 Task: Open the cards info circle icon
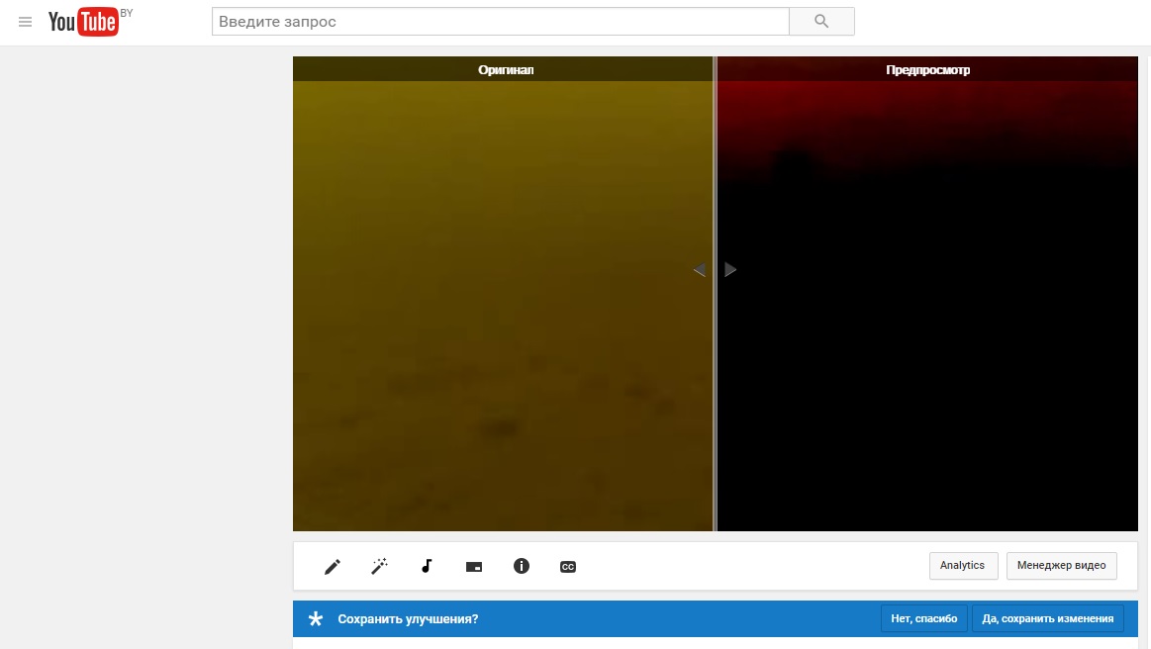[x=522, y=567]
